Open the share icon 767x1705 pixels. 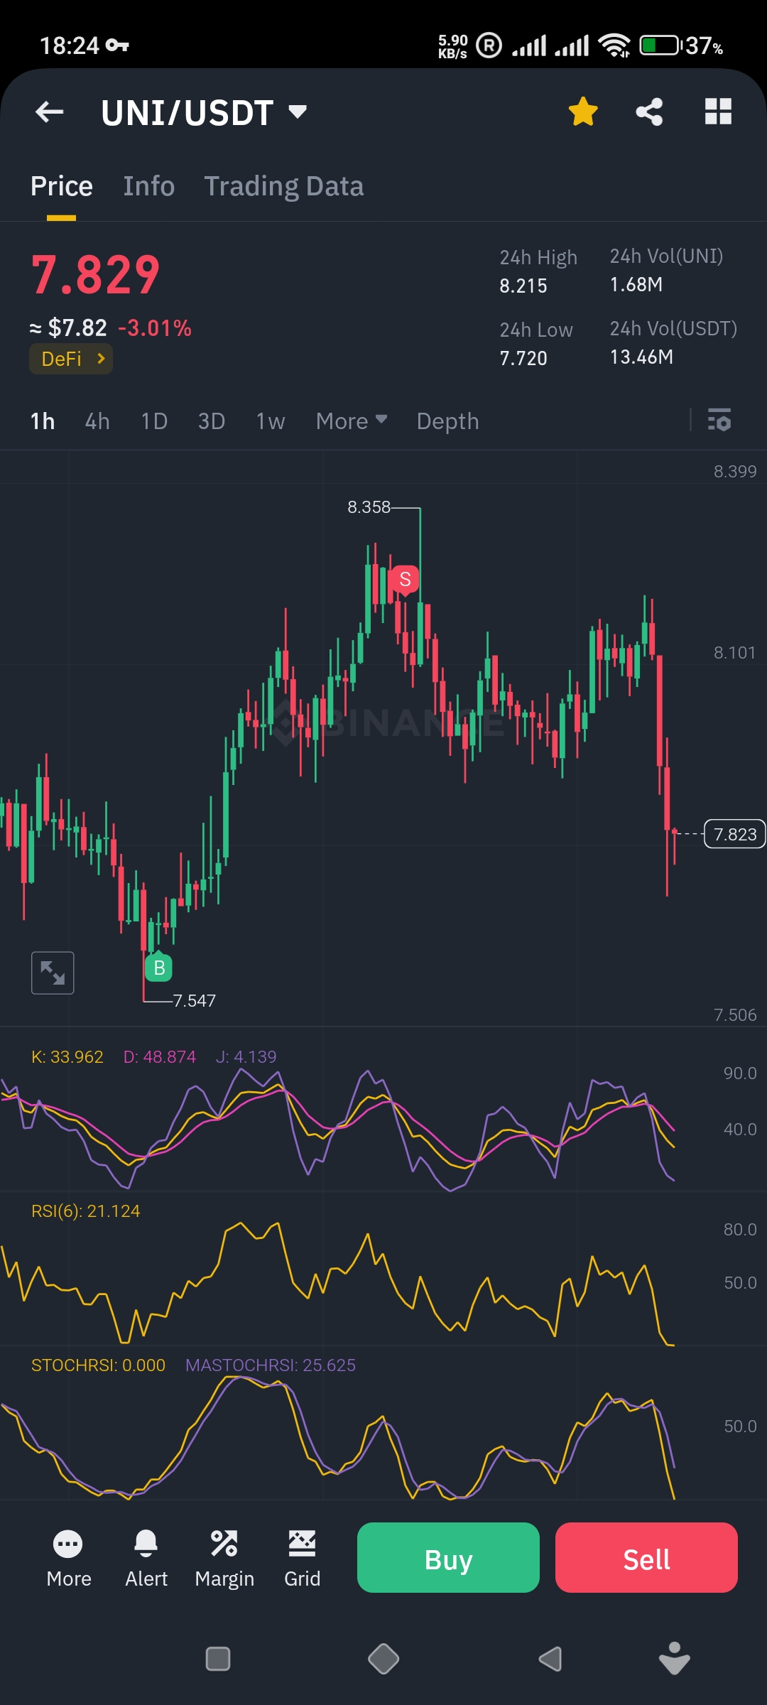[x=649, y=112]
